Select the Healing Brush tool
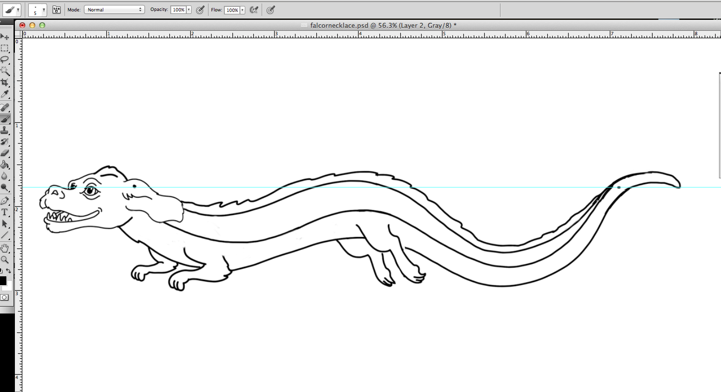This screenshot has height=392, width=721. 5,107
